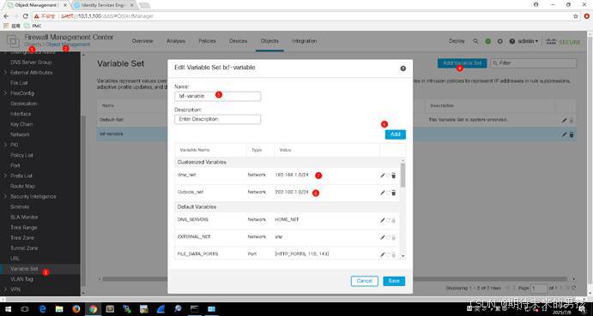The width and height of the screenshot is (593, 316).
Task: Select Sinkhole in the sidebar
Action: pyautogui.click(x=20, y=207)
